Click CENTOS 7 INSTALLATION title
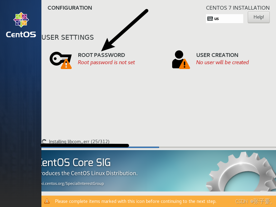The image size is (276, 207). pyautogui.click(x=238, y=8)
